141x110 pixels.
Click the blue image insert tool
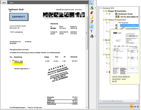point(91,27)
